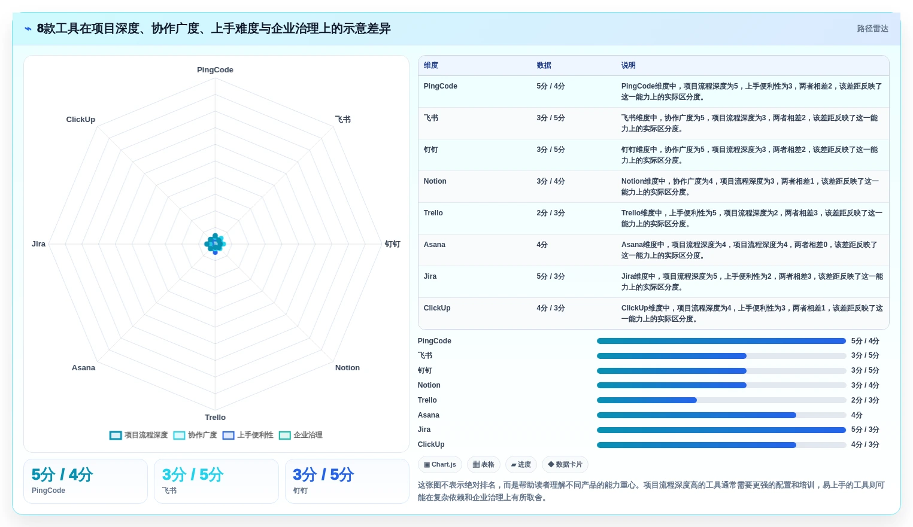Open the 钉钉 3分 / 5分 stat card
Image resolution: width=913 pixels, height=527 pixels.
click(347, 482)
